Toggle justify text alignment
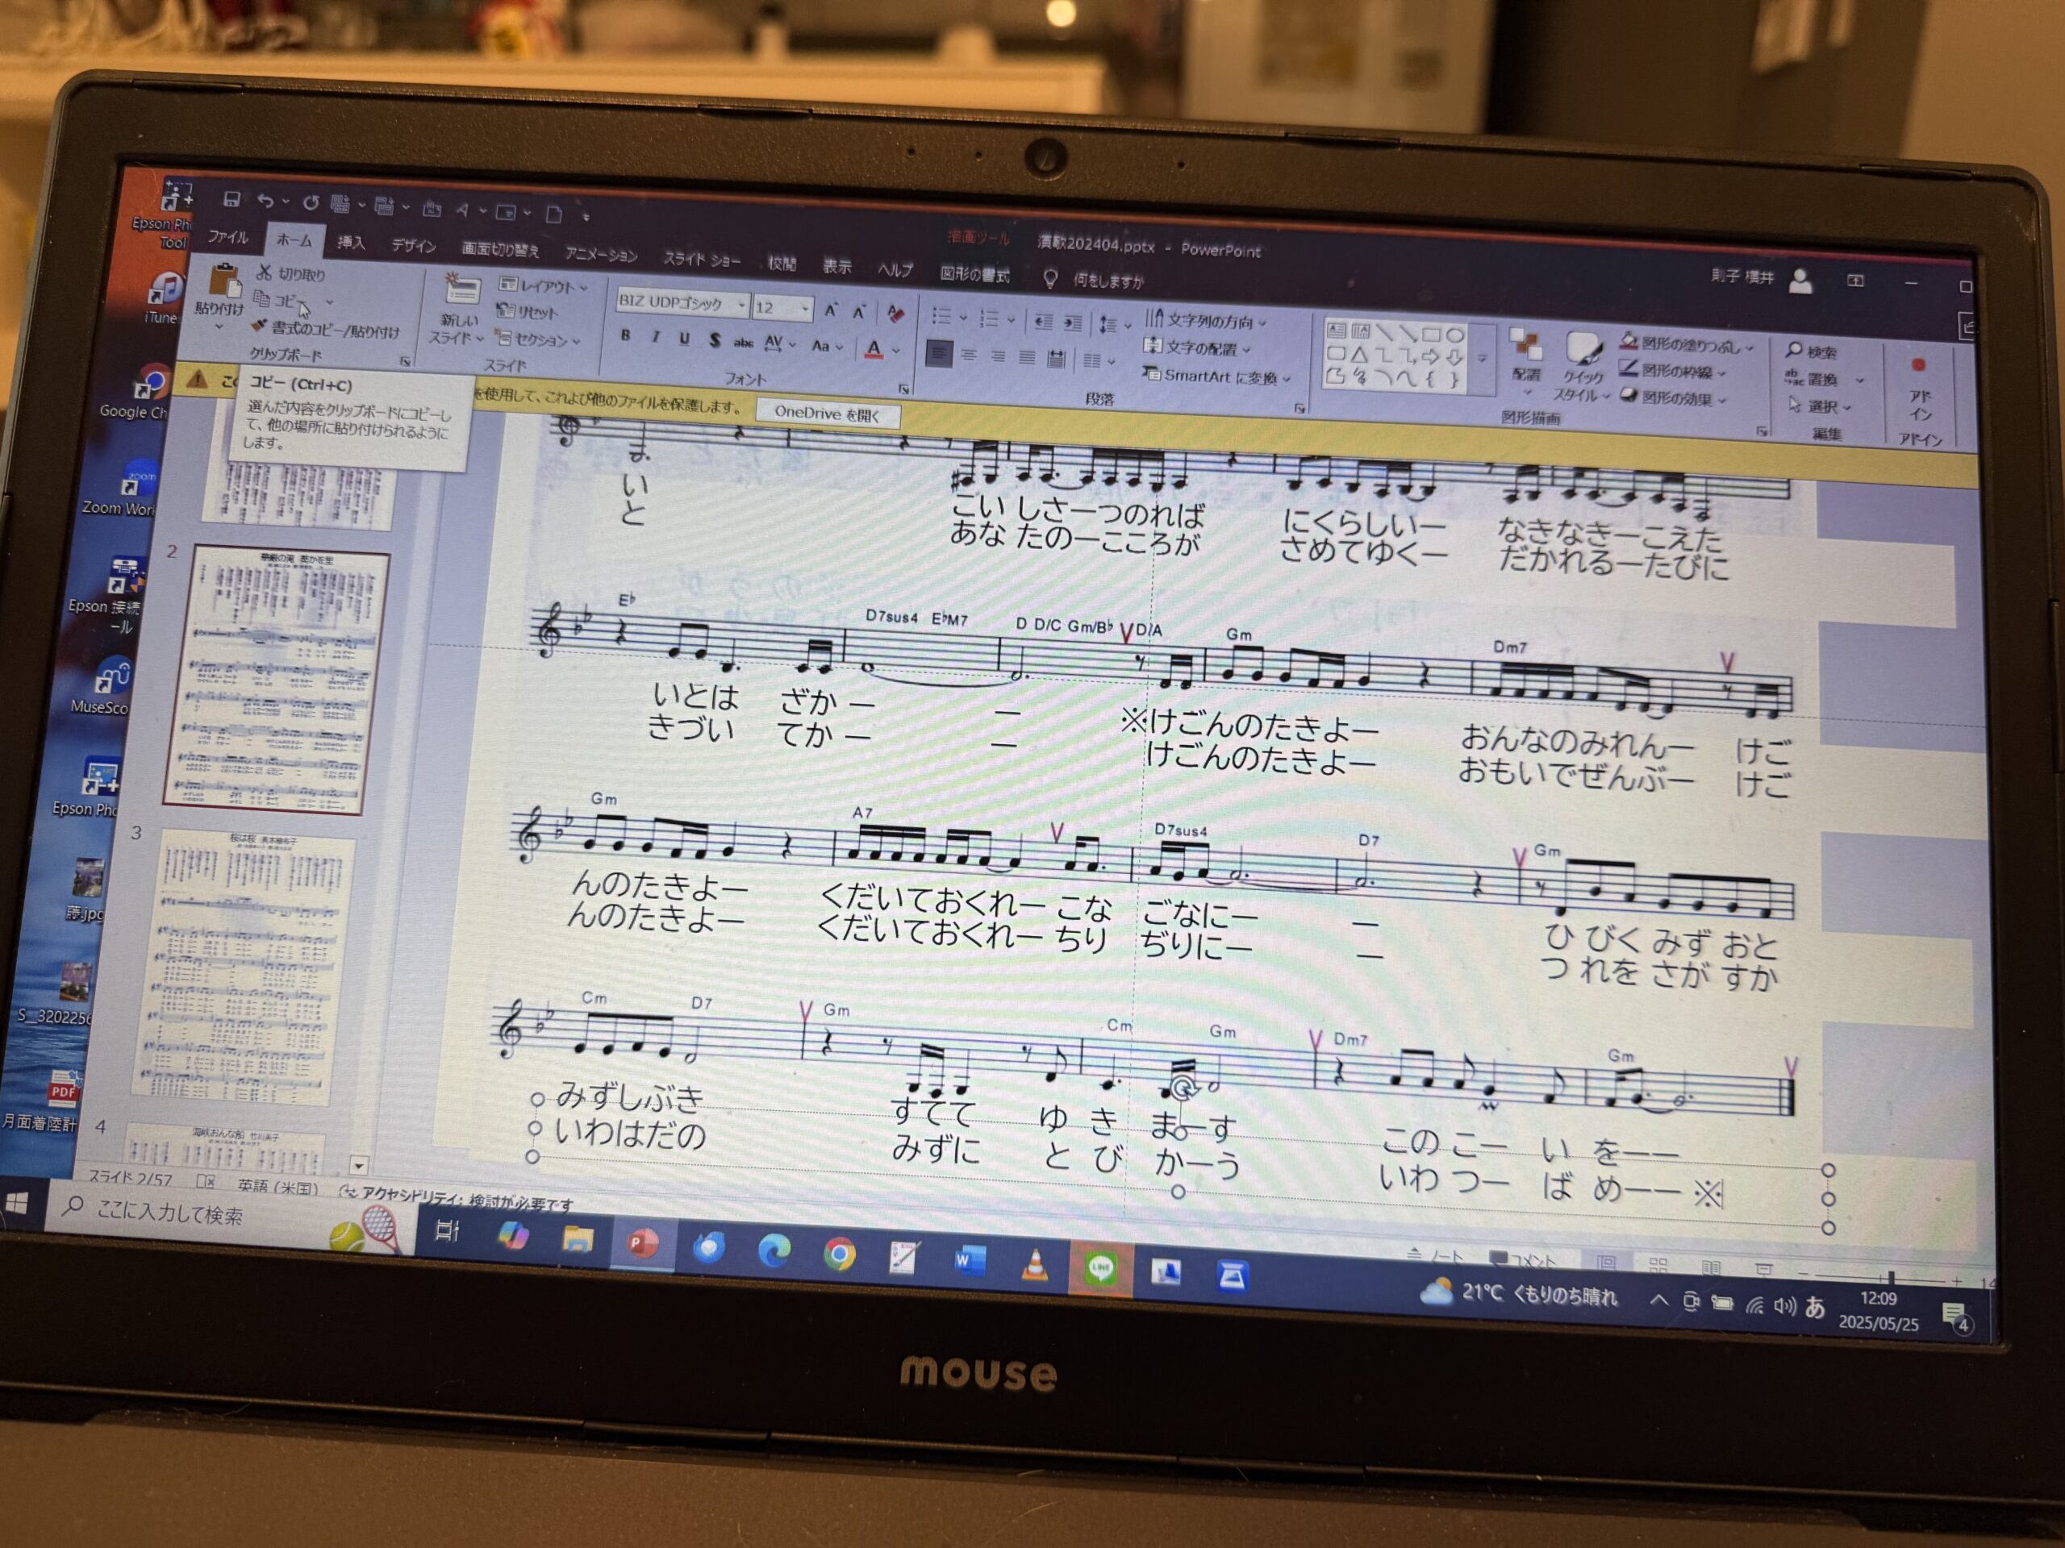This screenshot has width=2065, height=1548. (x=1027, y=356)
